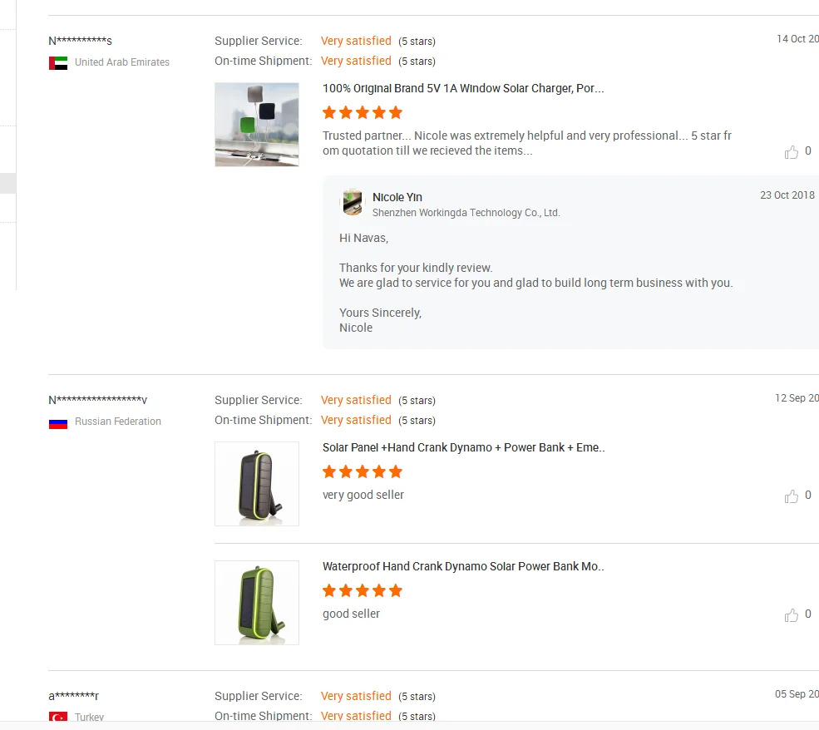Image resolution: width=819 pixels, height=730 pixels.
Task: Open 'Waterproof Hand Crank Dynamo Solar Power Bank' link
Action: pos(463,566)
